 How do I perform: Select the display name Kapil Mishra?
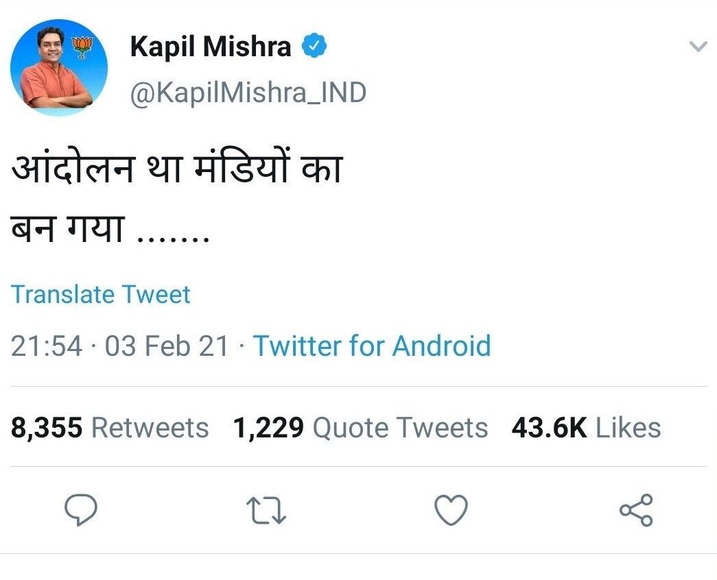point(213,45)
